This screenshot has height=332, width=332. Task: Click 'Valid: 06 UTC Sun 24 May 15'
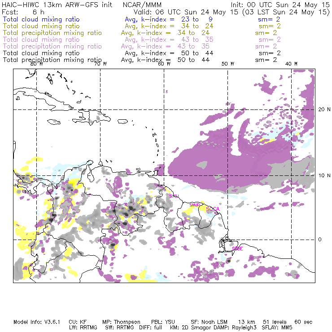click(x=186, y=12)
